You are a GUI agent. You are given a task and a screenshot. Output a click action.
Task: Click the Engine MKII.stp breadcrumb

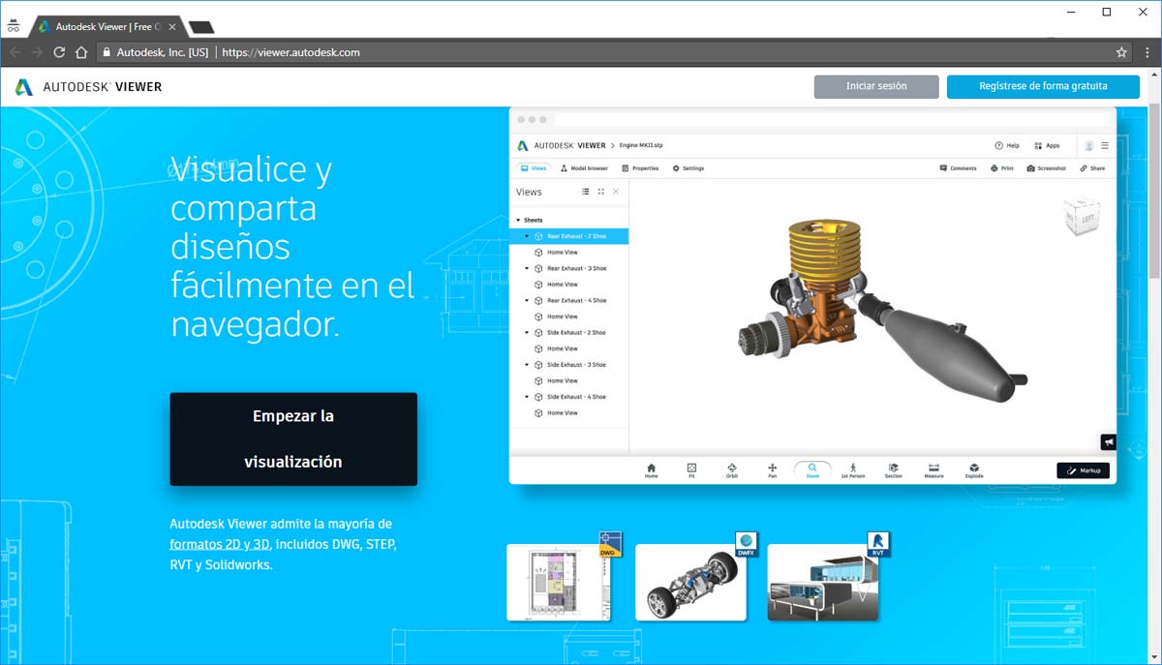pos(641,145)
